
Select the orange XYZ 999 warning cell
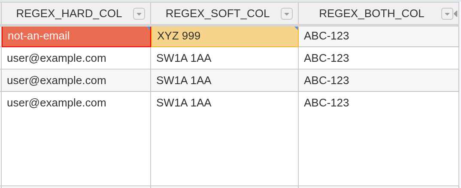point(224,36)
